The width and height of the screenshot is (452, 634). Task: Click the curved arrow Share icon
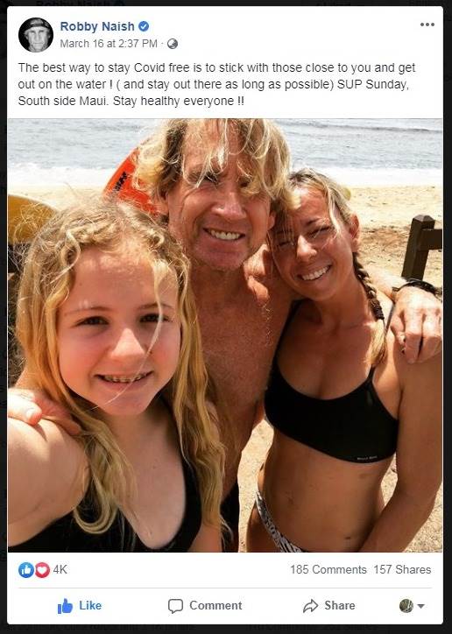click(310, 606)
